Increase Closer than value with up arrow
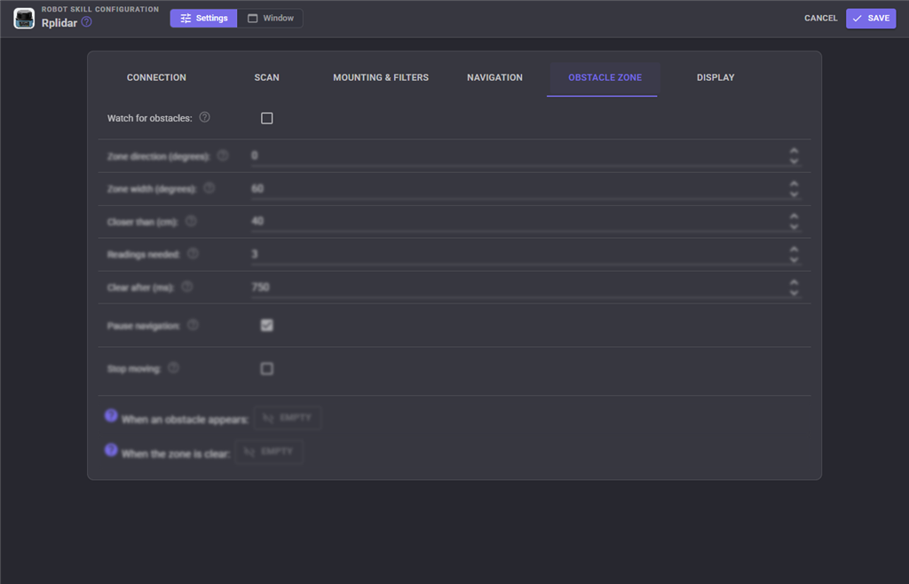 point(794,216)
